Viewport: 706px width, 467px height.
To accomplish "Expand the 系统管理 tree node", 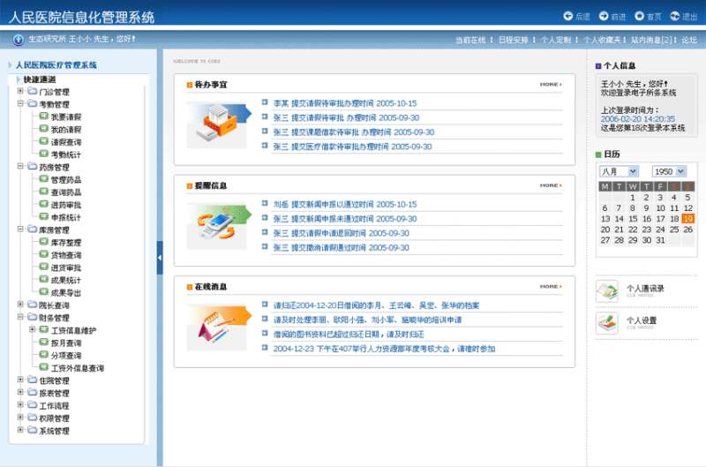I will (x=20, y=431).
